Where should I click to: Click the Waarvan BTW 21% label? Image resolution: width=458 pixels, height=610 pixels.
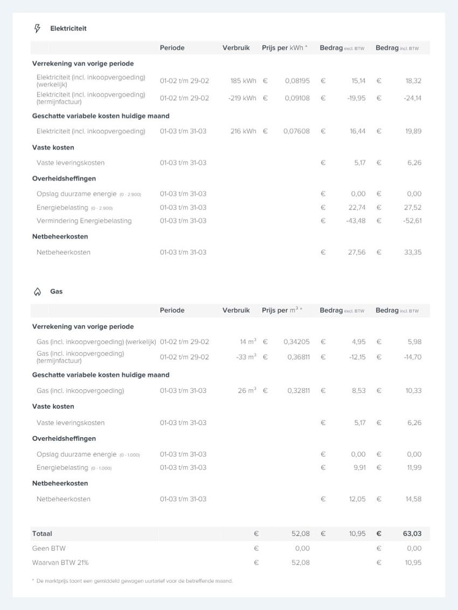pos(60,563)
